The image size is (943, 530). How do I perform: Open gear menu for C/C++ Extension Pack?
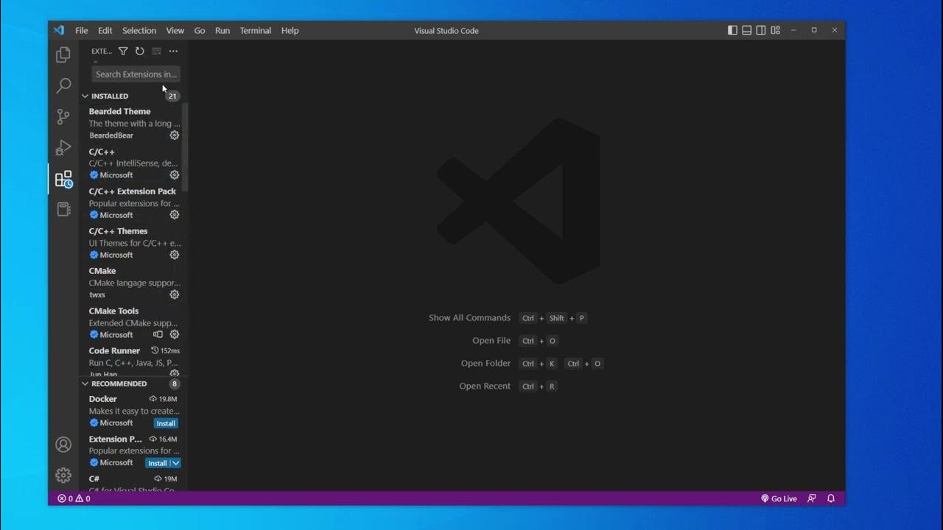[x=175, y=215]
